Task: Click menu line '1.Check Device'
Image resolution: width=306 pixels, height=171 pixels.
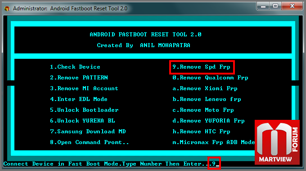Action: (x=75, y=67)
